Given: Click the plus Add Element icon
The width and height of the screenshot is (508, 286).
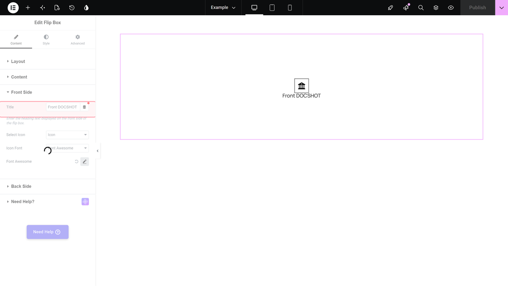Looking at the screenshot, I should pyautogui.click(x=28, y=8).
